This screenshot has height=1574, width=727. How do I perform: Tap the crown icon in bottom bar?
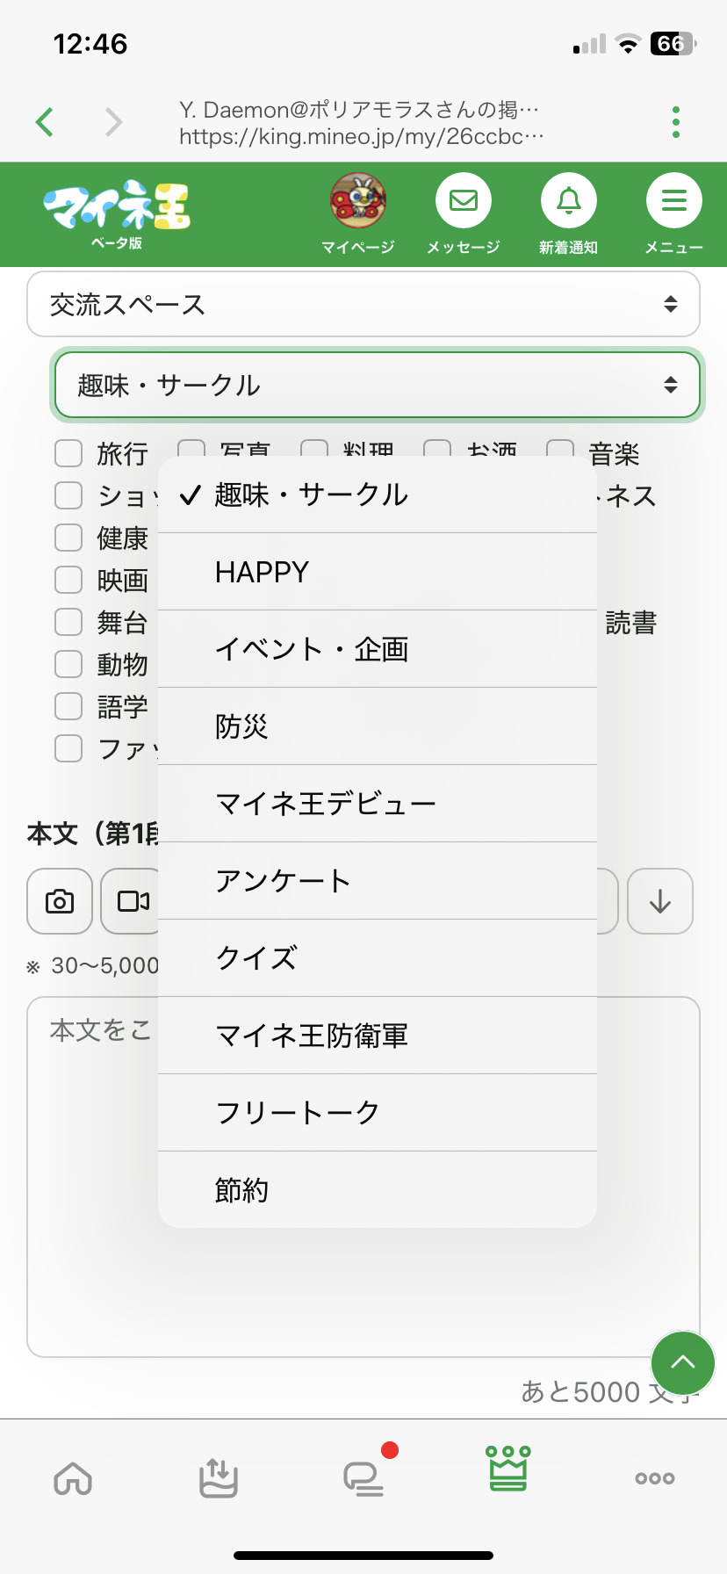tap(508, 1469)
